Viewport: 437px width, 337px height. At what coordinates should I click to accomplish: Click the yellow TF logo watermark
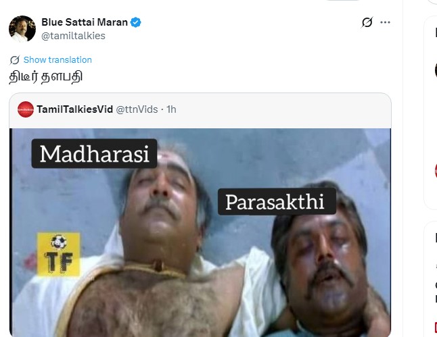[59, 254]
